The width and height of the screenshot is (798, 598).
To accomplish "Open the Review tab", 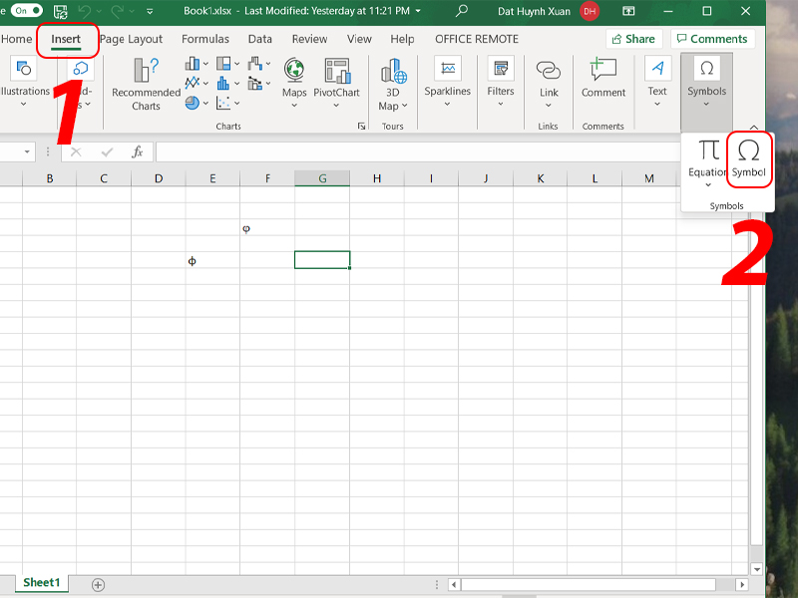I will [309, 39].
